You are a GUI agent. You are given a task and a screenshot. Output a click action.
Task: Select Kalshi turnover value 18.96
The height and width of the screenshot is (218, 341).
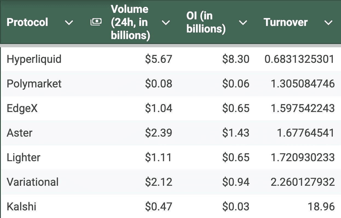321,207
